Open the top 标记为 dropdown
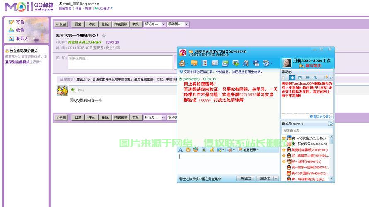The width and height of the screenshot is (369, 207). click(154, 24)
